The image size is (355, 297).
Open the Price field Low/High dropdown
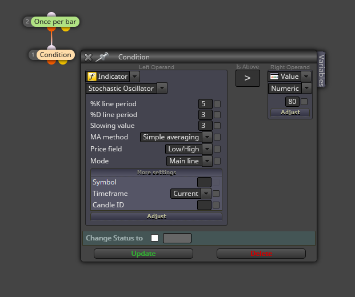tap(207, 149)
